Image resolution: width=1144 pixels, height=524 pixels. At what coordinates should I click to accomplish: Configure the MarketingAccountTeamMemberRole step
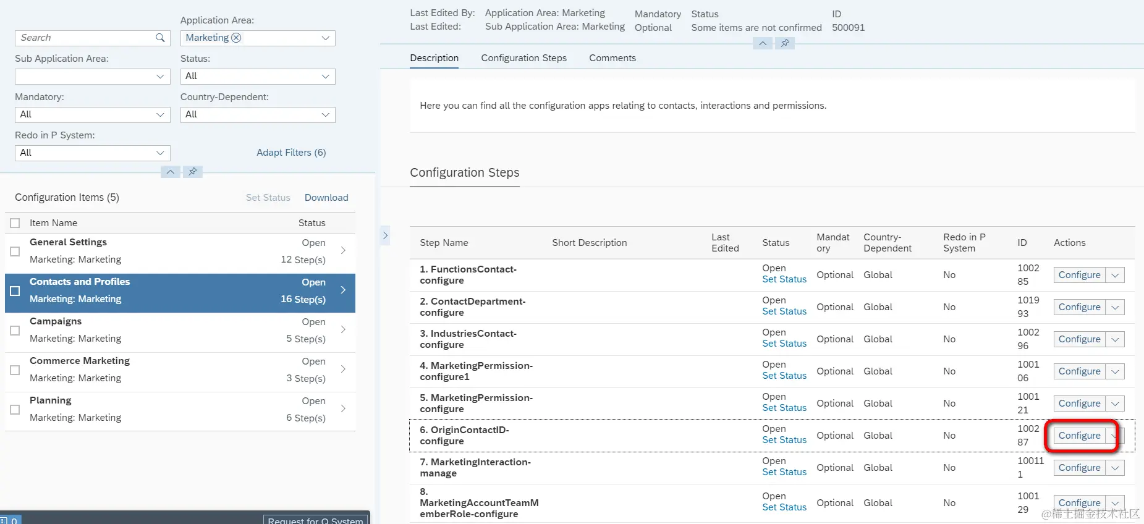coord(1080,503)
